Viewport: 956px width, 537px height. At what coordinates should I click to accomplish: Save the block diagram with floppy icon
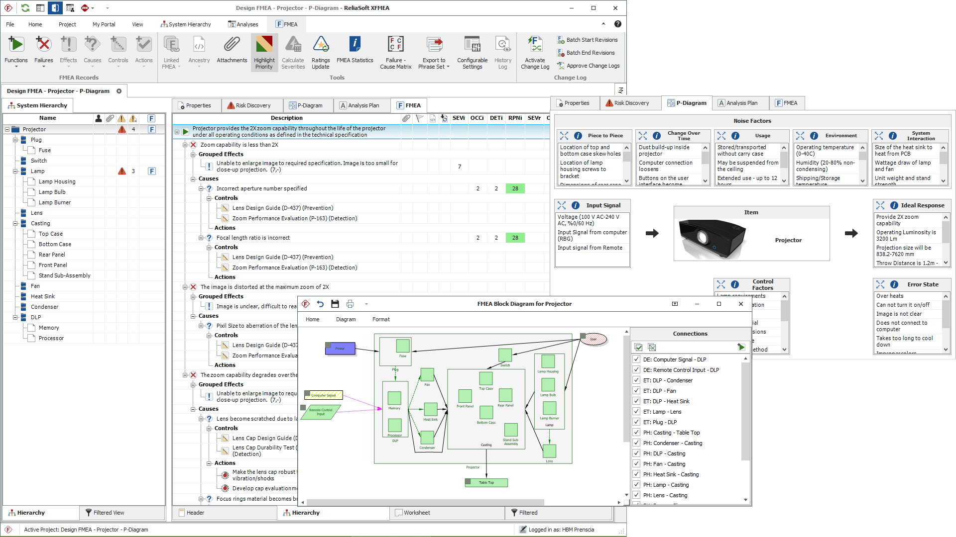pos(335,304)
